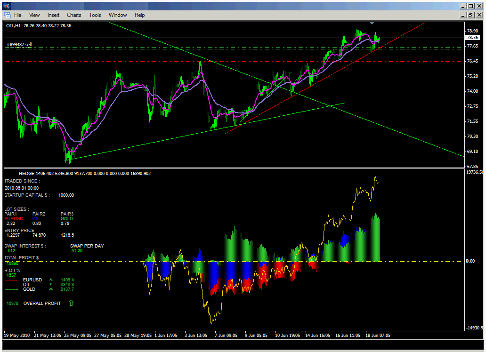Click the up arrow next to OIL profit

[50, 285]
